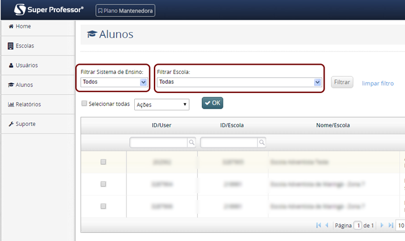The image size is (405, 241).
Task: Go to first page pagination icon
Action: (318, 225)
